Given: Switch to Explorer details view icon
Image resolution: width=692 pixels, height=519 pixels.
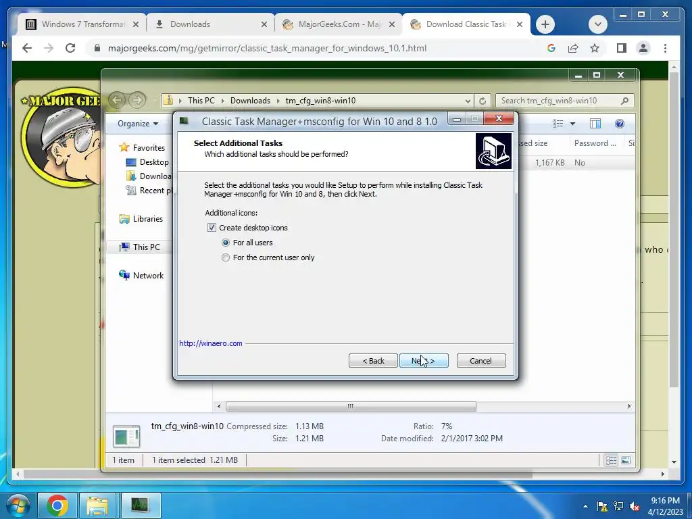Looking at the screenshot, I should point(611,460).
